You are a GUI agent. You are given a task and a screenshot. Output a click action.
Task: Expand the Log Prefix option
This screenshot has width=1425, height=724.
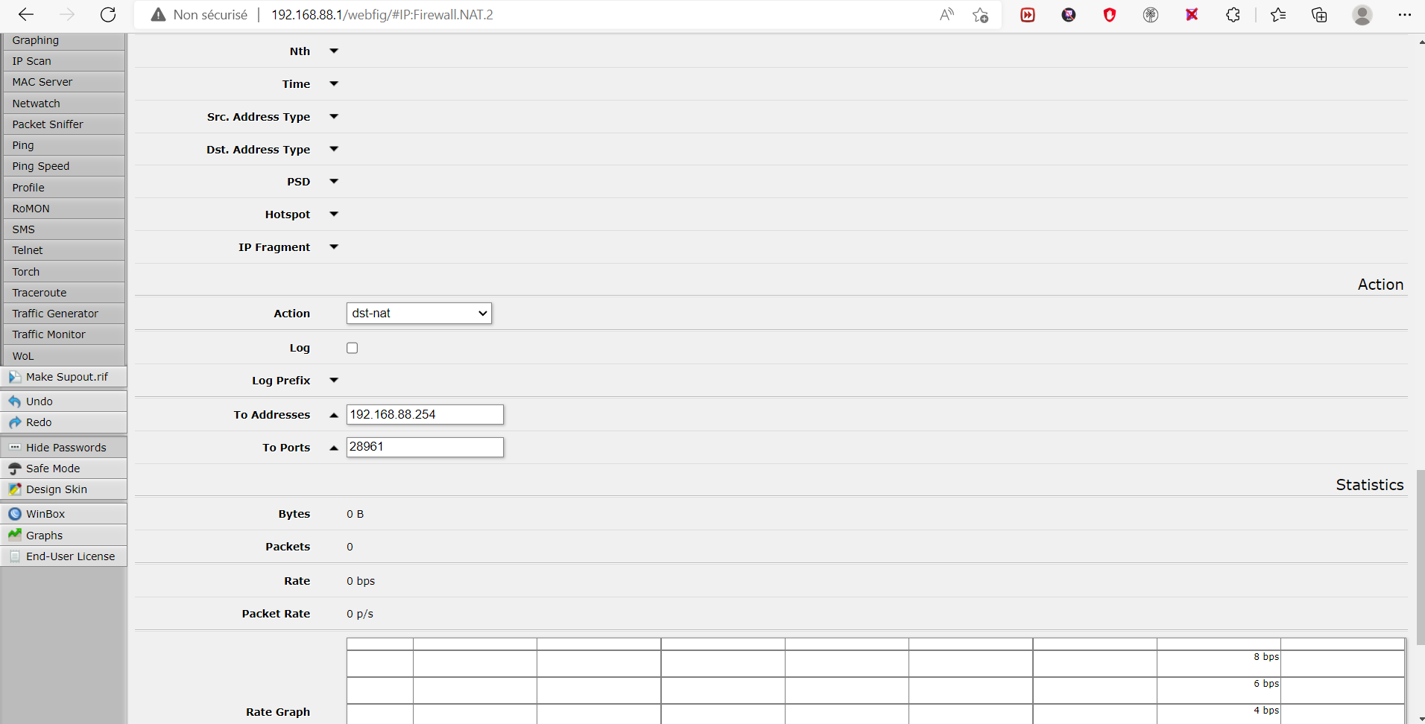tap(334, 381)
